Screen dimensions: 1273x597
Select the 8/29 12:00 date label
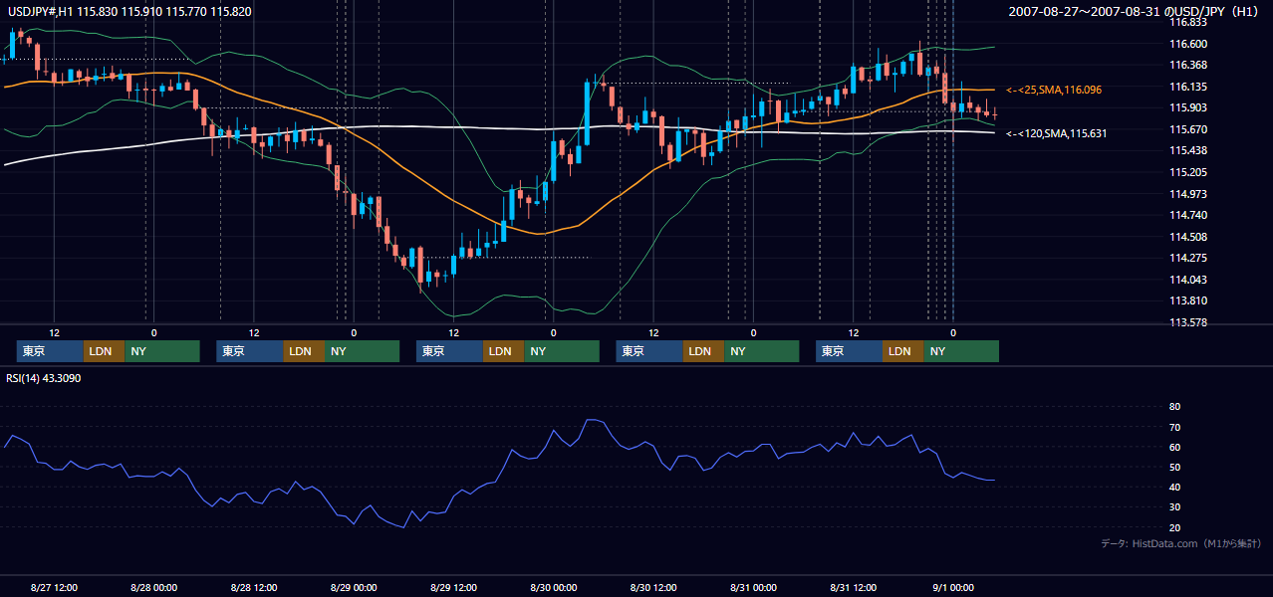click(454, 587)
